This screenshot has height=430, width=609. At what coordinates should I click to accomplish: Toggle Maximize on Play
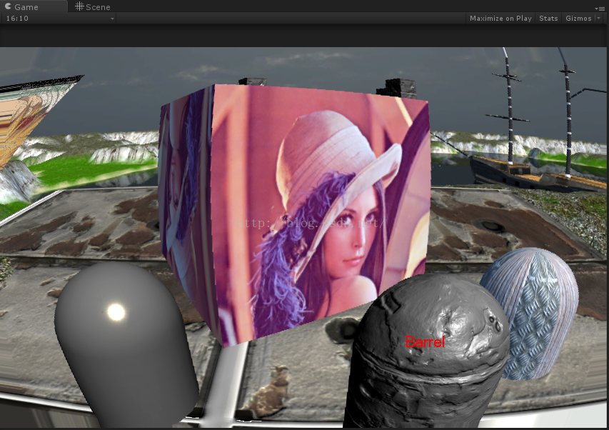point(500,19)
